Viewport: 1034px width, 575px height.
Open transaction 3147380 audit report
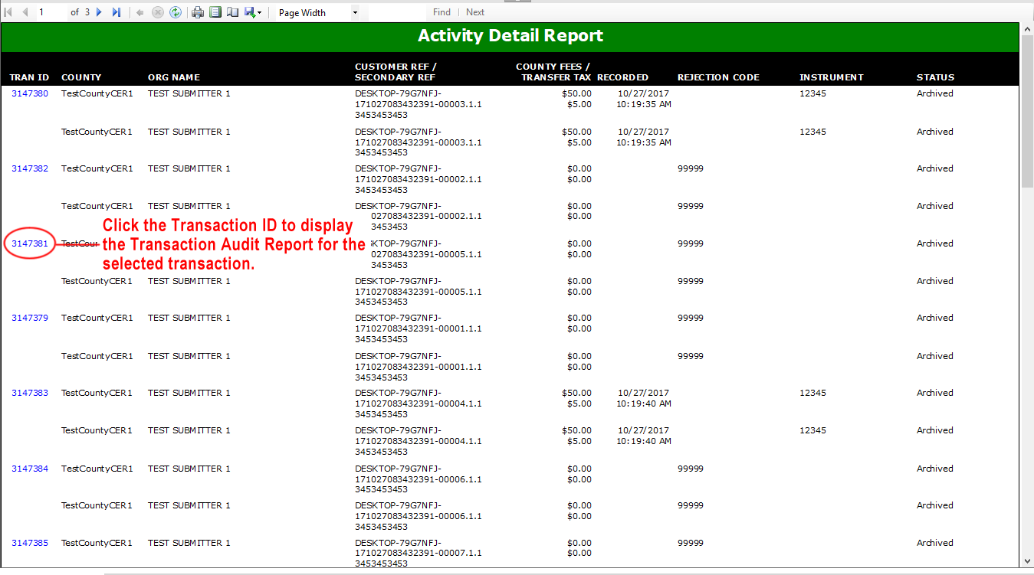(30, 93)
